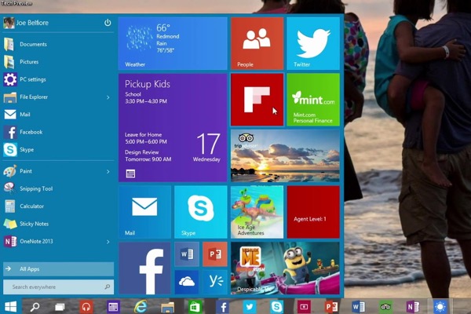This screenshot has width=471, height=314.
Task: Open Internet Explorer on taskbar
Action: (x=141, y=307)
